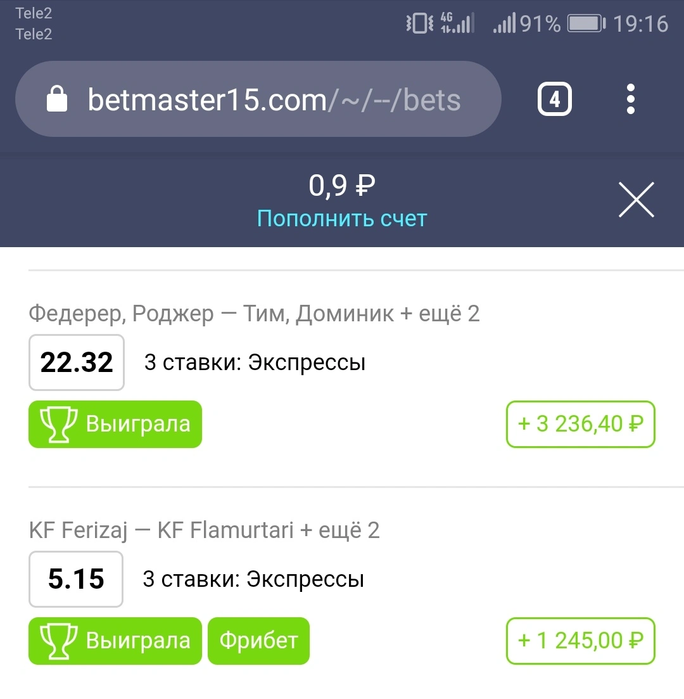This screenshot has width=684, height=699.
Task: Expand the KF Ferizaj — KF Flamurtari bet
Action: point(204,530)
